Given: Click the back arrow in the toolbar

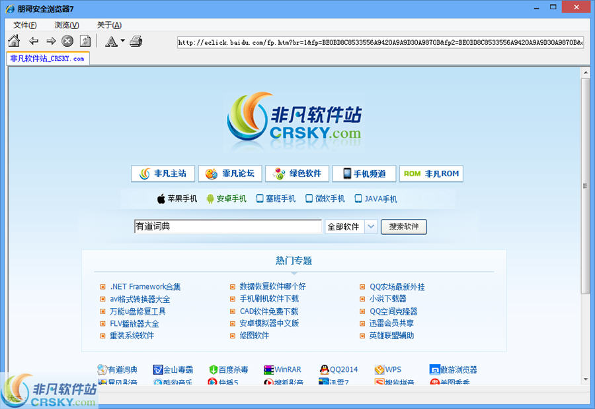Looking at the screenshot, I should tap(34, 41).
